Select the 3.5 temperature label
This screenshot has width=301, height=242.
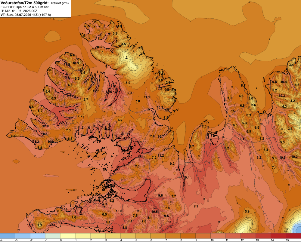[x=123, y=44]
